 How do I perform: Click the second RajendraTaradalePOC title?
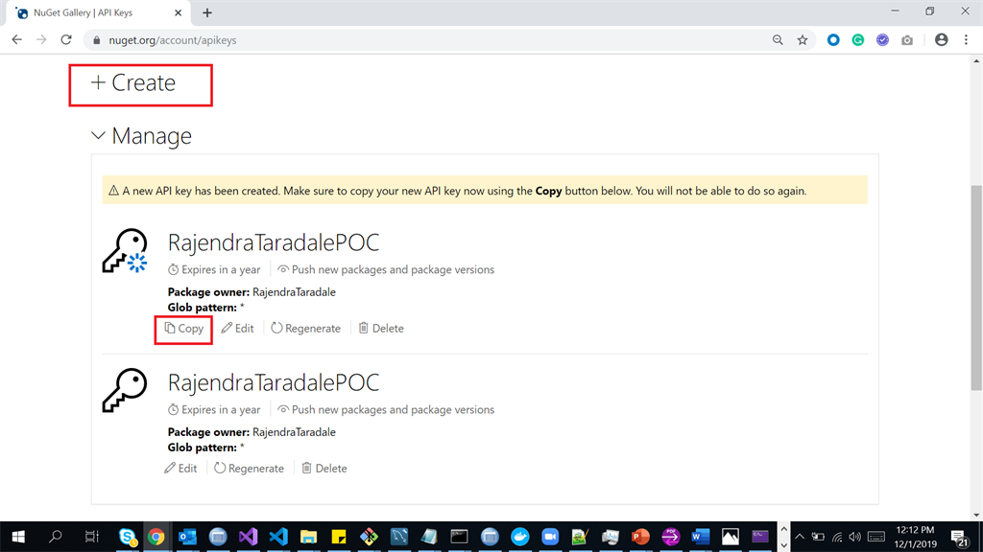coord(274,382)
